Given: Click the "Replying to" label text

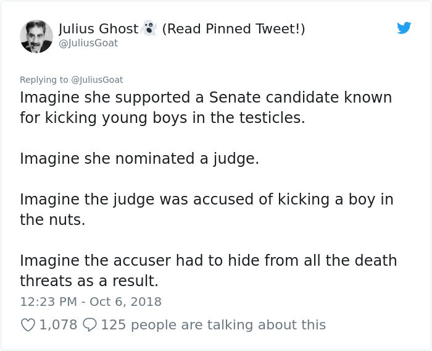Looking at the screenshot, I should [x=44, y=80].
